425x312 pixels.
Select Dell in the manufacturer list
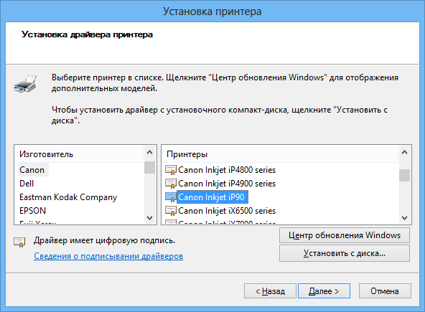27,184
